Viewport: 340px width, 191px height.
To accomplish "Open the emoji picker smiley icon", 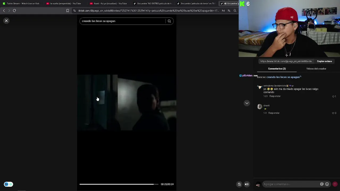I will 327,184.
